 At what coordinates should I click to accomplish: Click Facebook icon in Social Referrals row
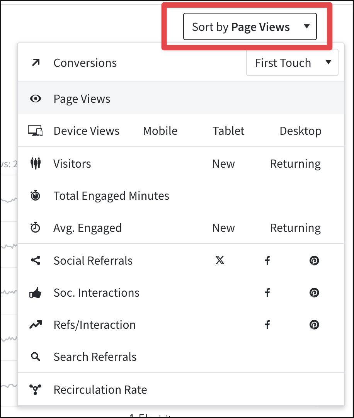[x=267, y=260]
